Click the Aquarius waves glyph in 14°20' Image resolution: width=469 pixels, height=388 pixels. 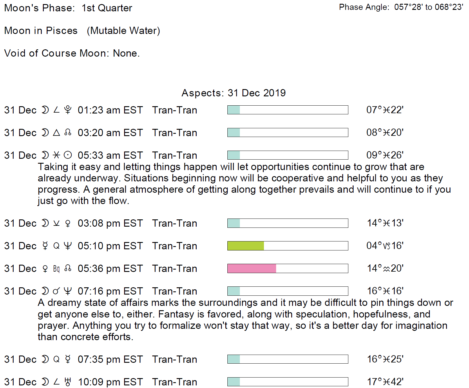[x=387, y=269]
